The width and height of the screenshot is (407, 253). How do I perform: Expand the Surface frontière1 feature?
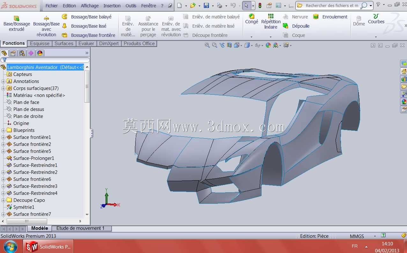(3, 137)
